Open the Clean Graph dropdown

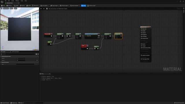pyautogui.click(x=54, y=6)
